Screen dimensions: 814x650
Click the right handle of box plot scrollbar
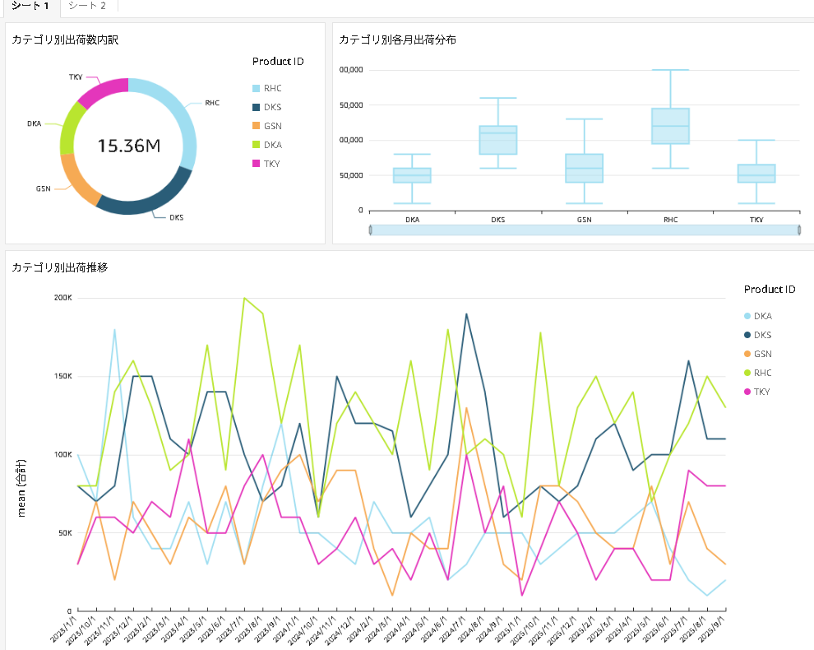(x=798, y=230)
